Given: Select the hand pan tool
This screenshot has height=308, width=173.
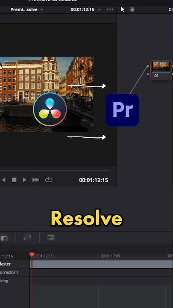Looking at the screenshot, I should [x=132, y=9].
